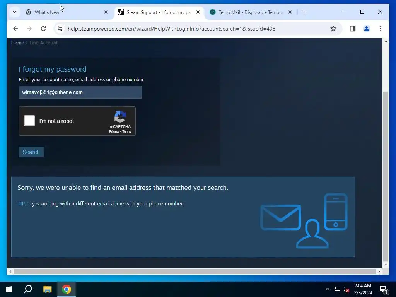The width and height of the screenshot is (396, 297).
Task: Switch to the Steam Support tab
Action: click(x=159, y=12)
